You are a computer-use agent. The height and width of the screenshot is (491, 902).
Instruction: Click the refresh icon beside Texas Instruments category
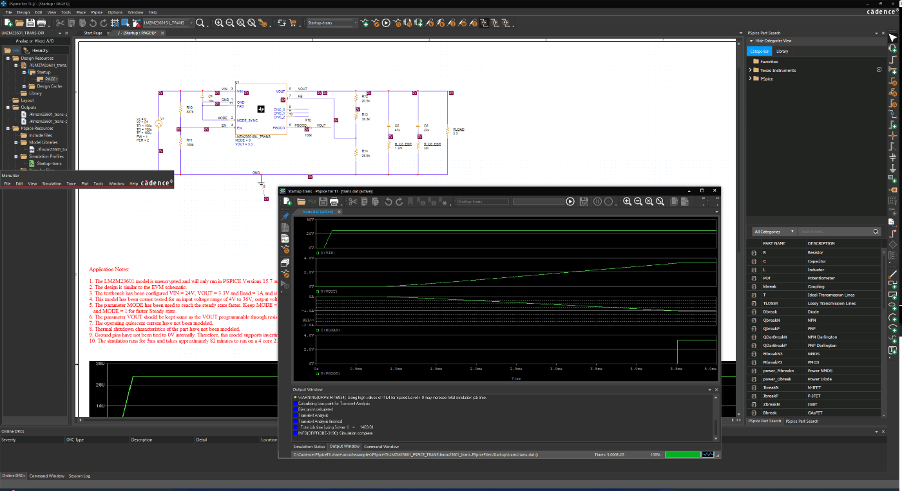click(879, 69)
